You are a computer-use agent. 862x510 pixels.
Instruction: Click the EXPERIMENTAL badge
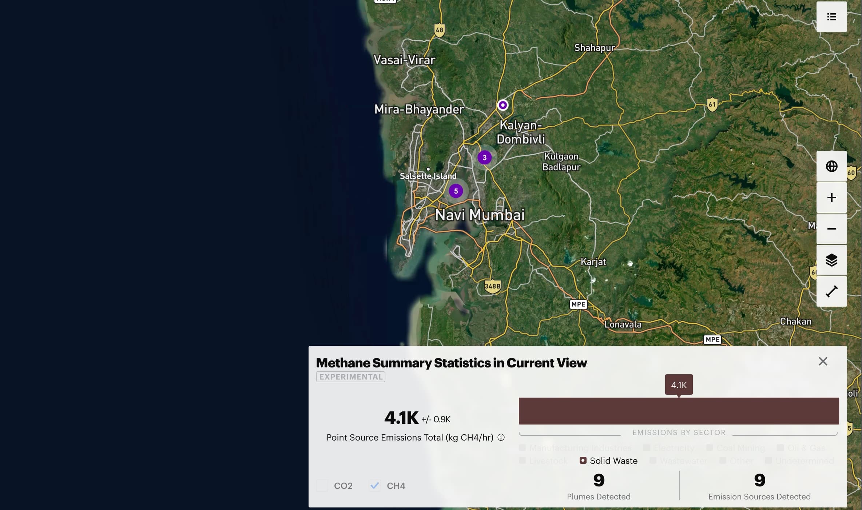point(350,377)
